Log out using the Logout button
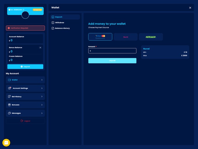Viewport: 198px width, 149px height. point(25,121)
